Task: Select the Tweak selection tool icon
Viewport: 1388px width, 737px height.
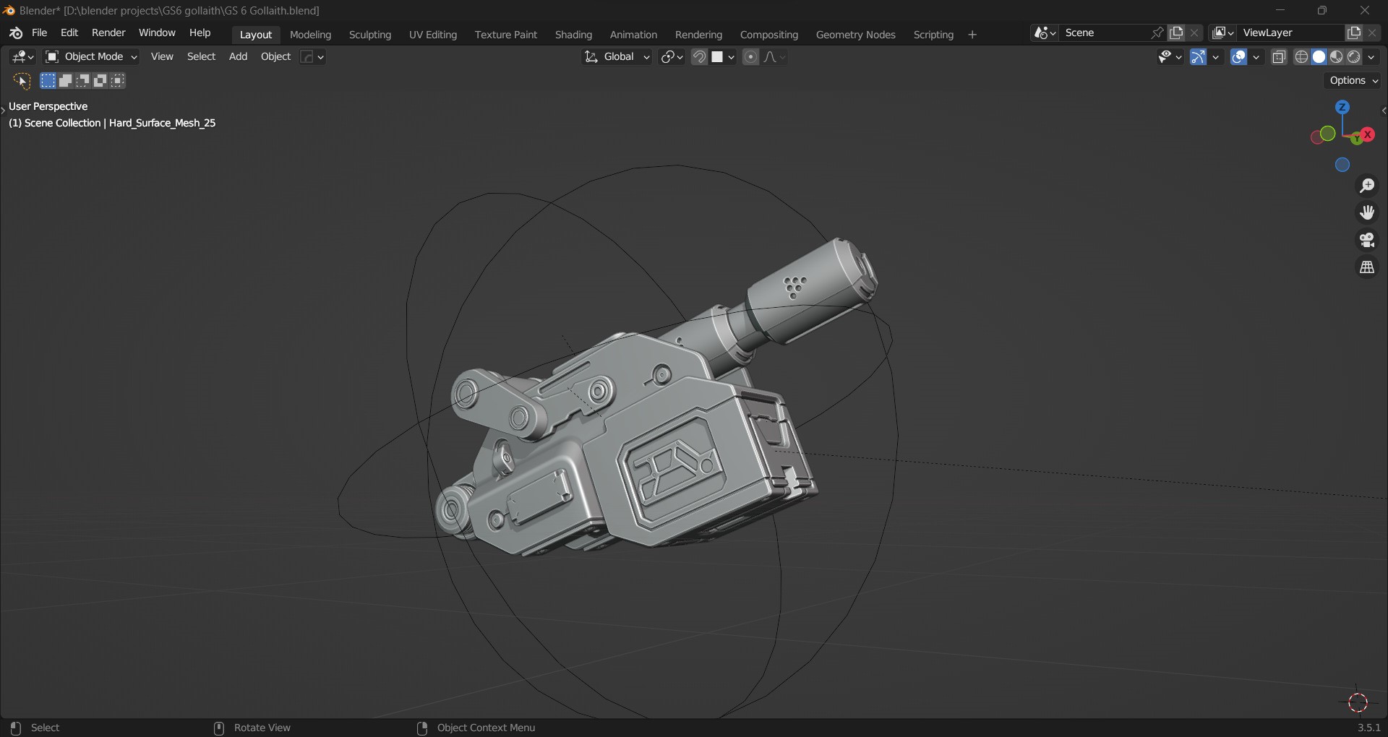Action: click(21, 81)
